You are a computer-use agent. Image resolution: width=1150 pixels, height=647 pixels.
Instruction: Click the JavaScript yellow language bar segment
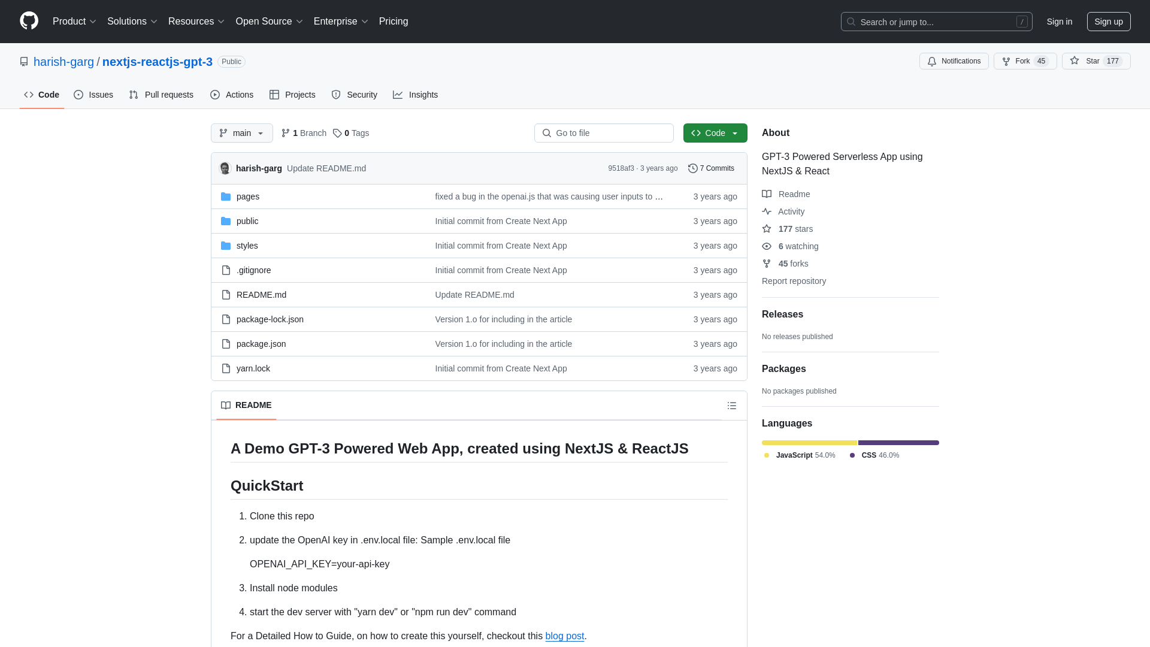pyautogui.click(x=809, y=443)
